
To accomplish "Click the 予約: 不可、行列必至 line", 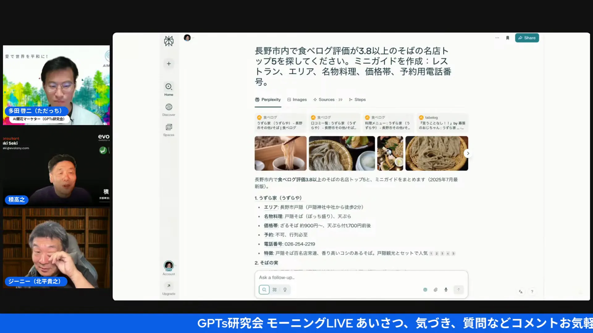I will tap(286, 235).
